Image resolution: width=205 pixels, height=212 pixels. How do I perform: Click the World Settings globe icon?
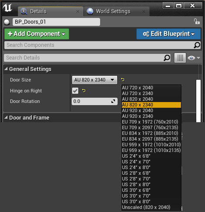point(90,11)
